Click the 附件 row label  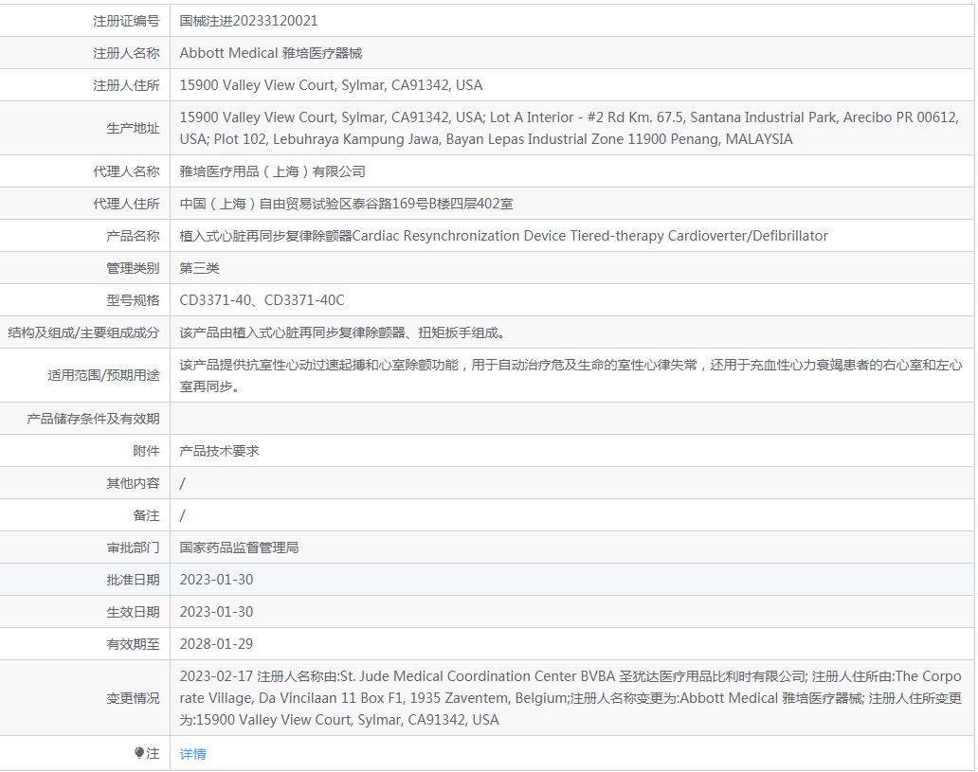click(x=146, y=451)
